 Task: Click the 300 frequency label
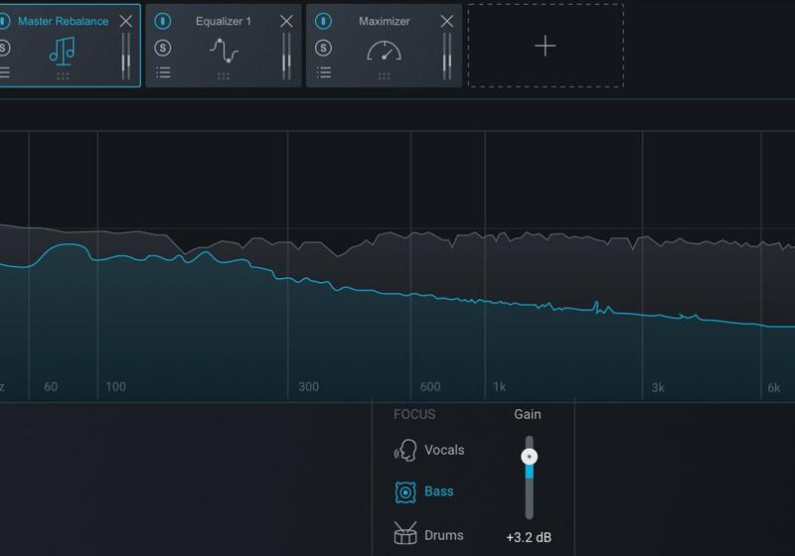(308, 387)
